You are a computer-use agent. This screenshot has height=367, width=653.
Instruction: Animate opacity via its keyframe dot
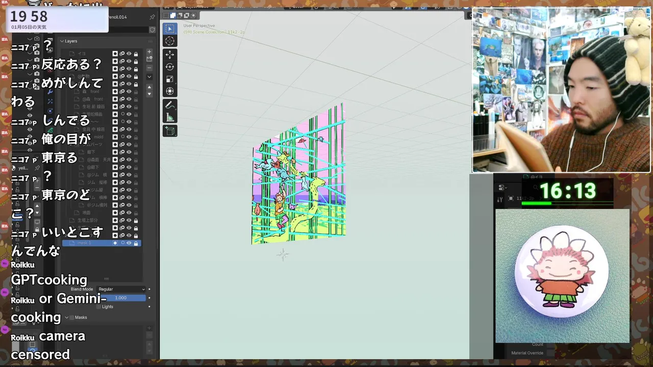149,298
